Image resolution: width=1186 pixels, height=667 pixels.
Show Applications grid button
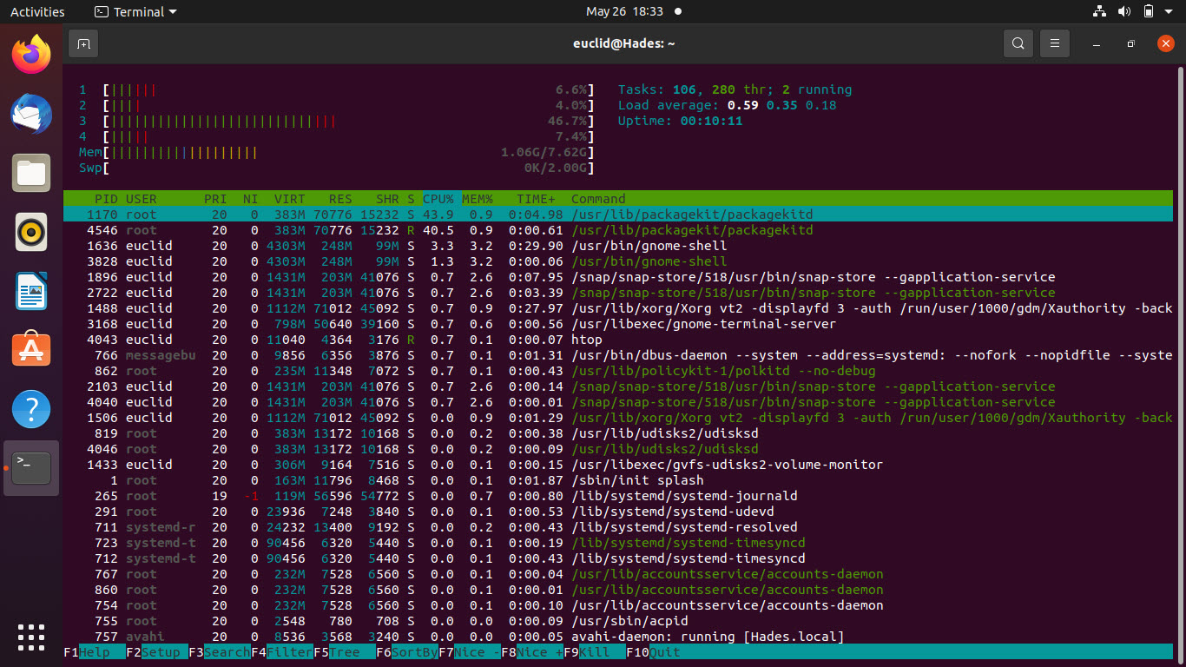coord(31,637)
